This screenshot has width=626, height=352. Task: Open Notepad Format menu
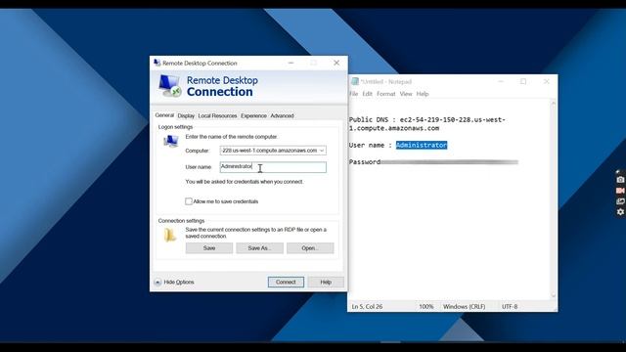pos(386,94)
